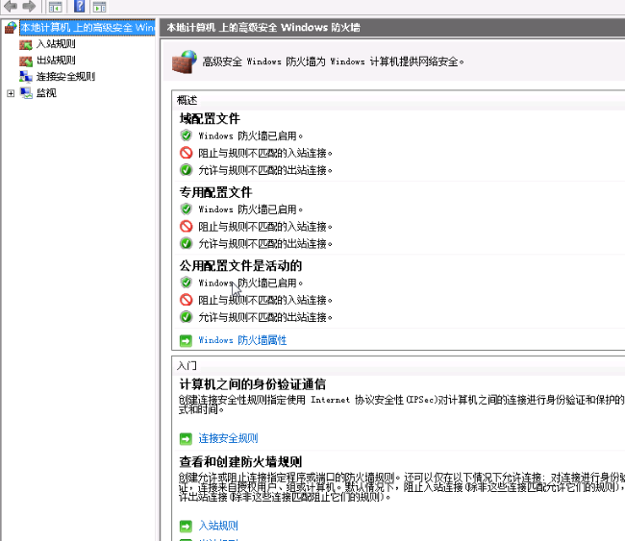Click green check circle icon under 公用配置文件是活动的
Image resolution: width=625 pixels, height=541 pixels.
coord(186,317)
